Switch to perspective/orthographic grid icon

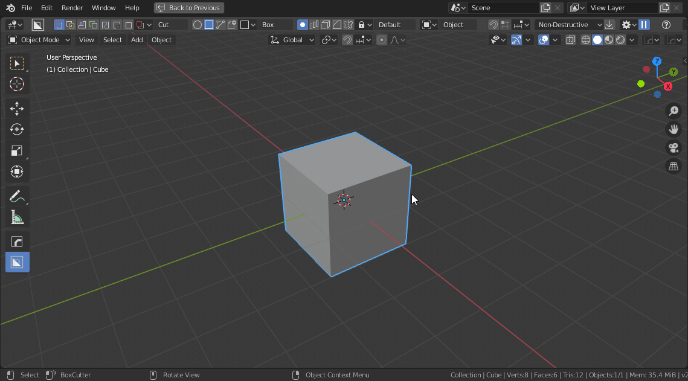673,167
